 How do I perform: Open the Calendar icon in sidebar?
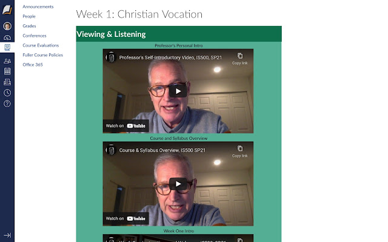pos(7,71)
